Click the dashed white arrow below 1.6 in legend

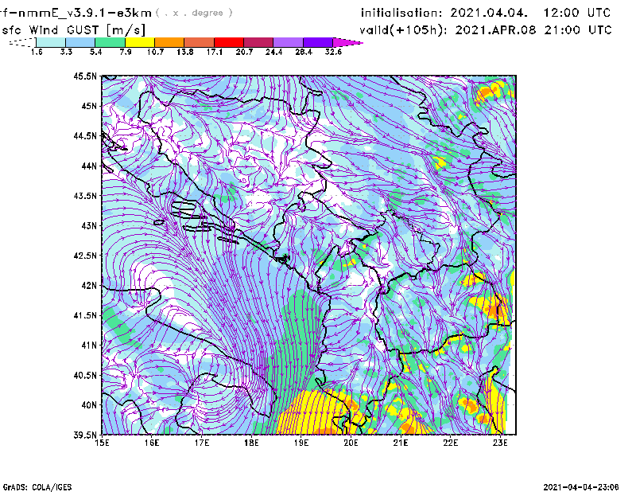tap(22, 42)
